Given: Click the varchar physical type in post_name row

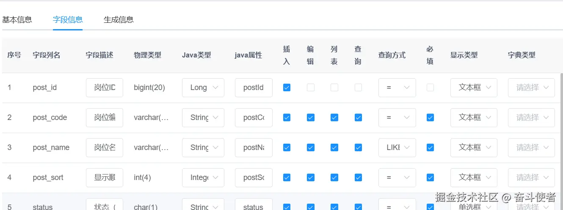Looking at the screenshot, I should 152,147.
